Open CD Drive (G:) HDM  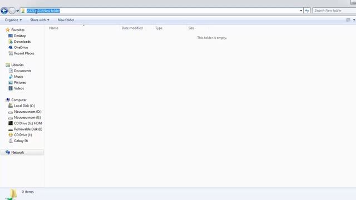click(x=28, y=123)
